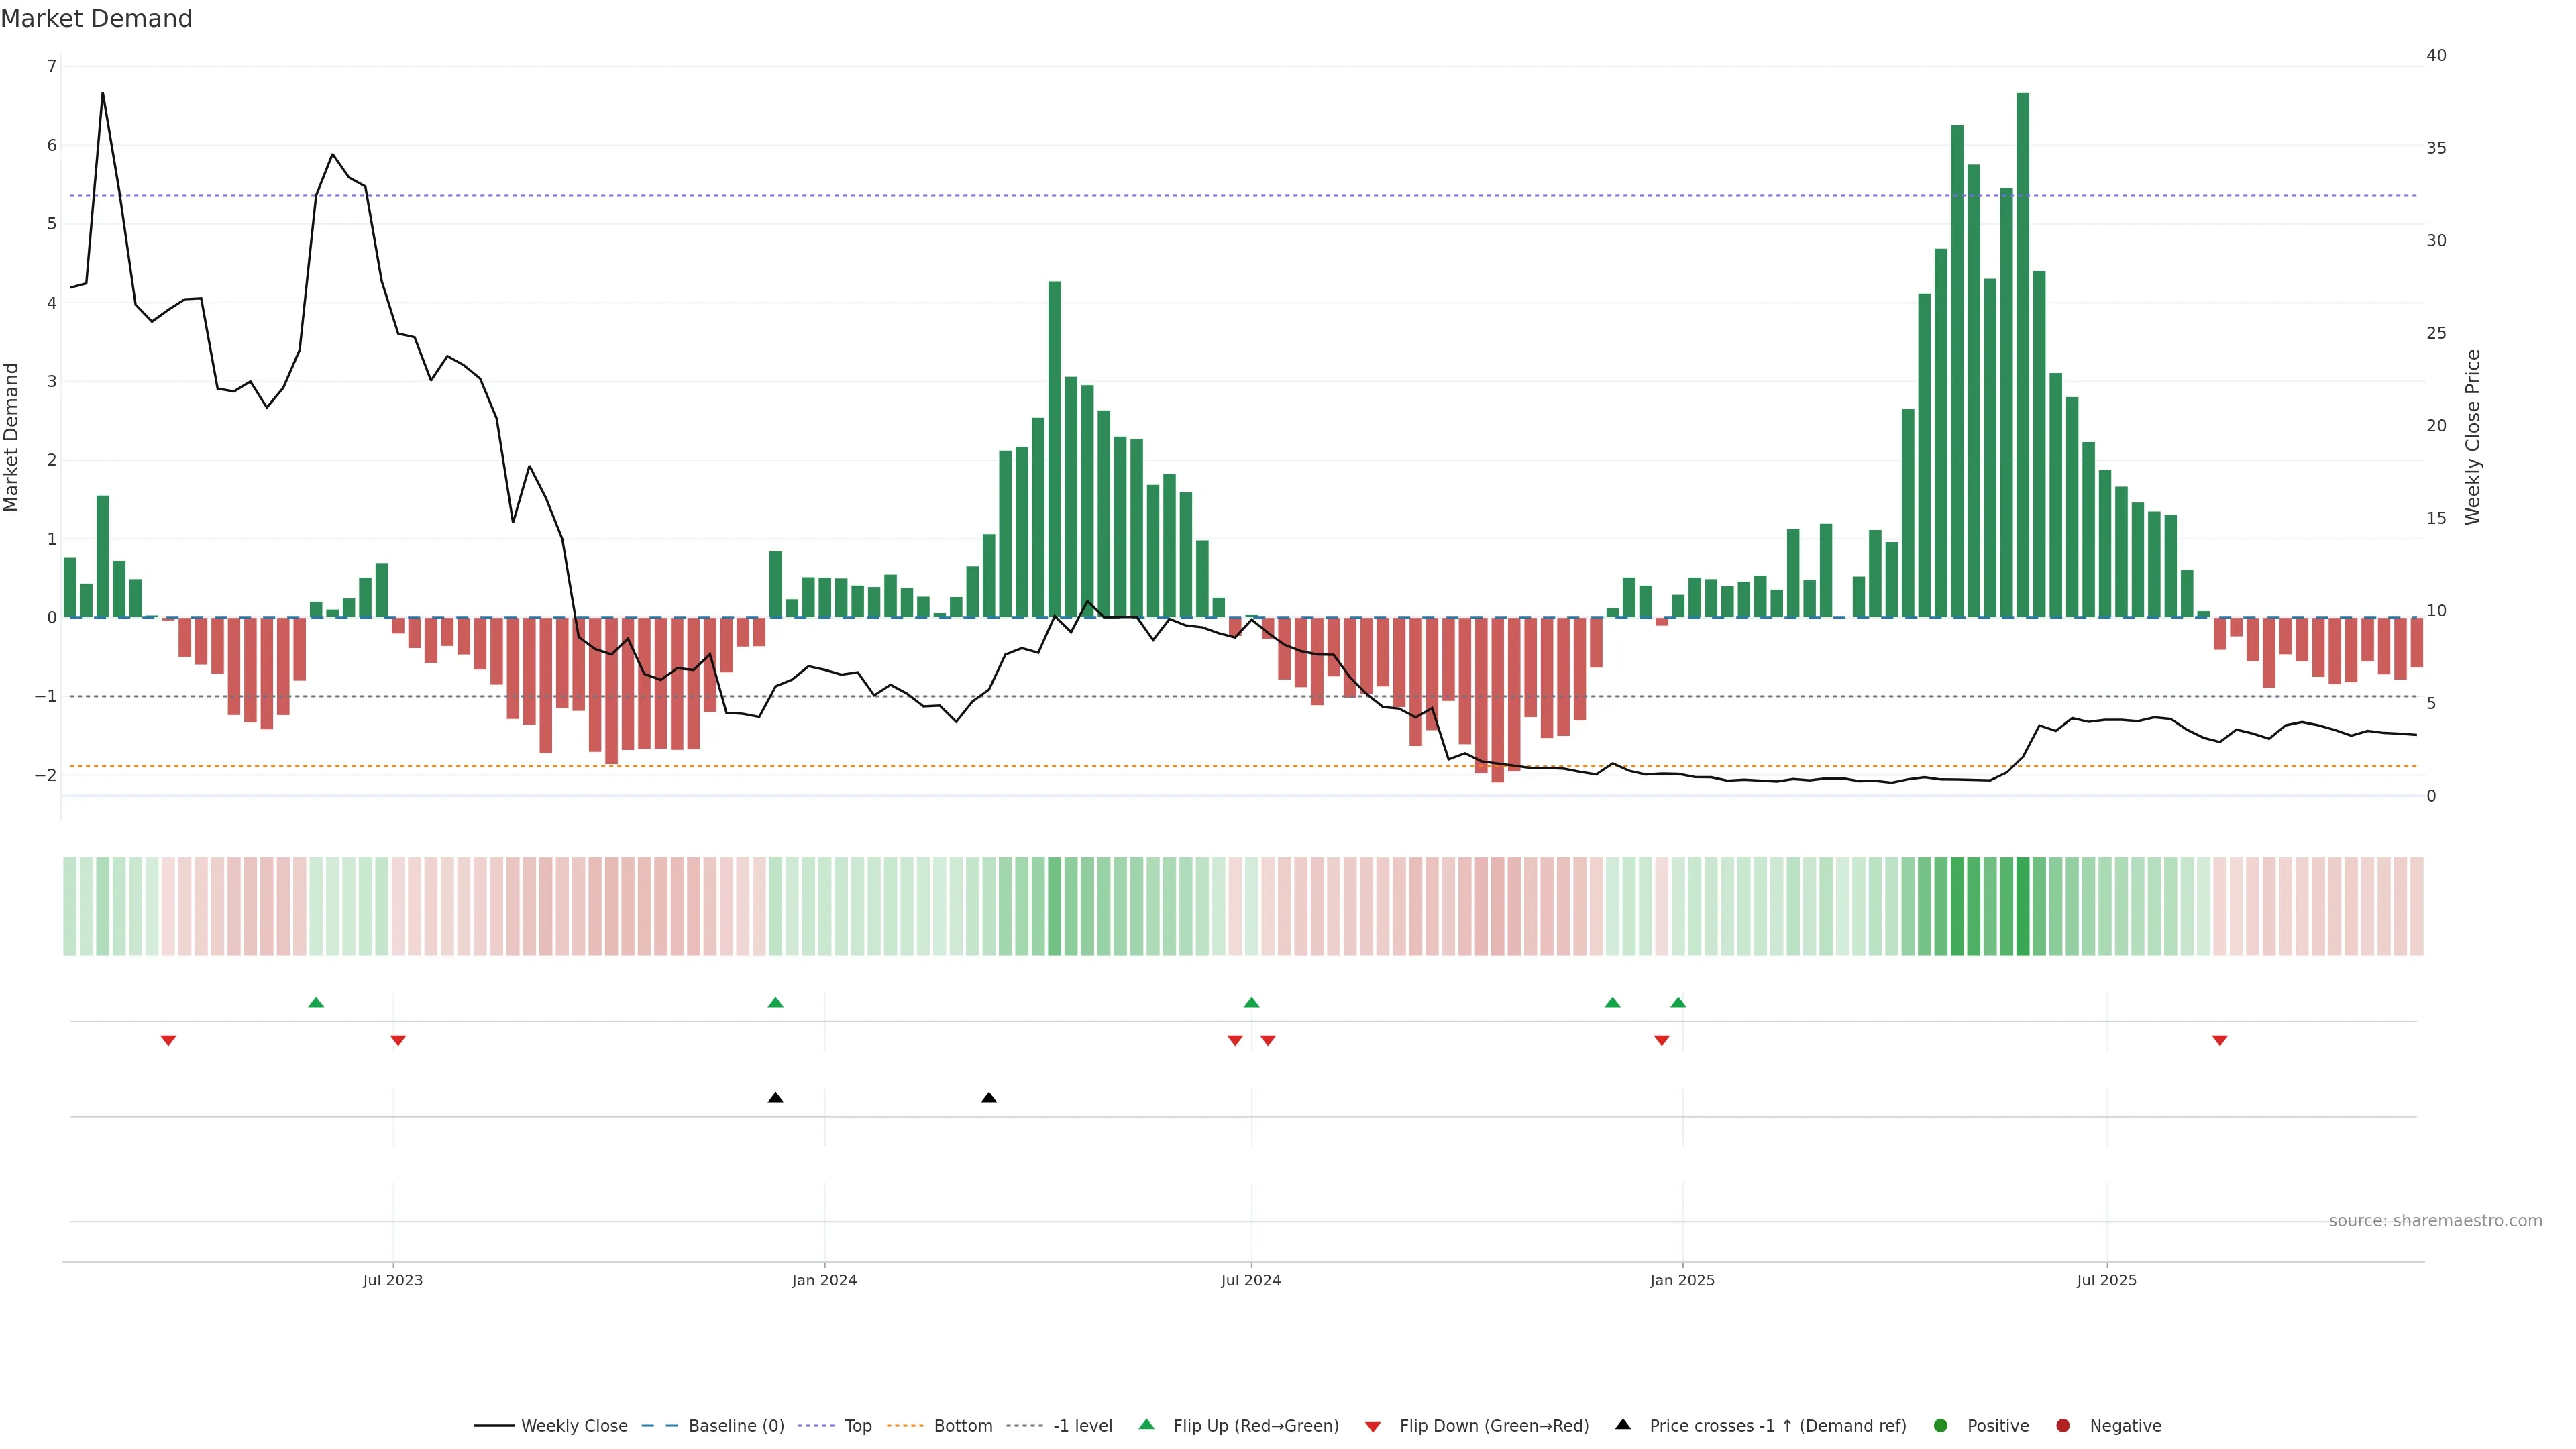The width and height of the screenshot is (2576, 1449).
Task: Click the darkest green heatmap strip cell
Action: coord(2023,906)
